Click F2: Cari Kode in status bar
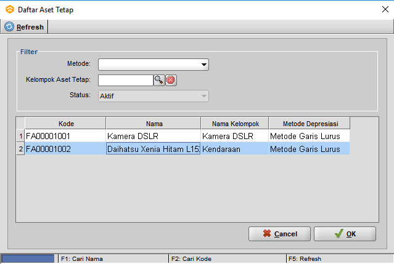 [x=191, y=258]
